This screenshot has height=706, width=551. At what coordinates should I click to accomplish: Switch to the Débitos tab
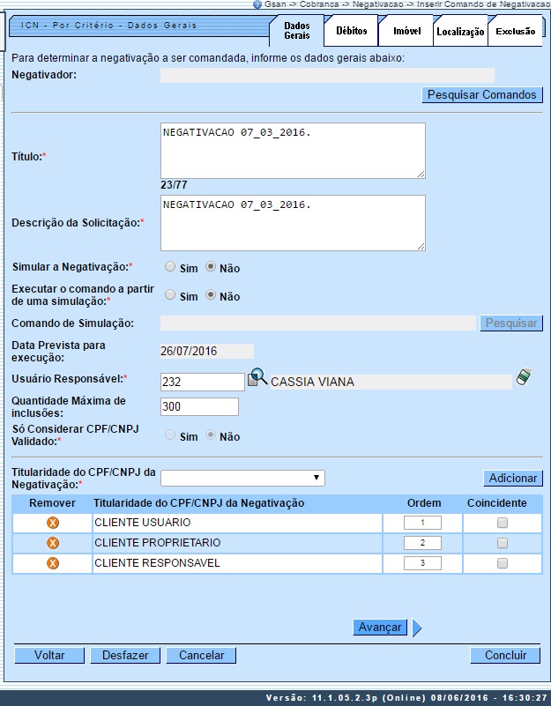pos(351,31)
